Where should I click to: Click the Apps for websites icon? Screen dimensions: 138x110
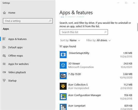4,64
